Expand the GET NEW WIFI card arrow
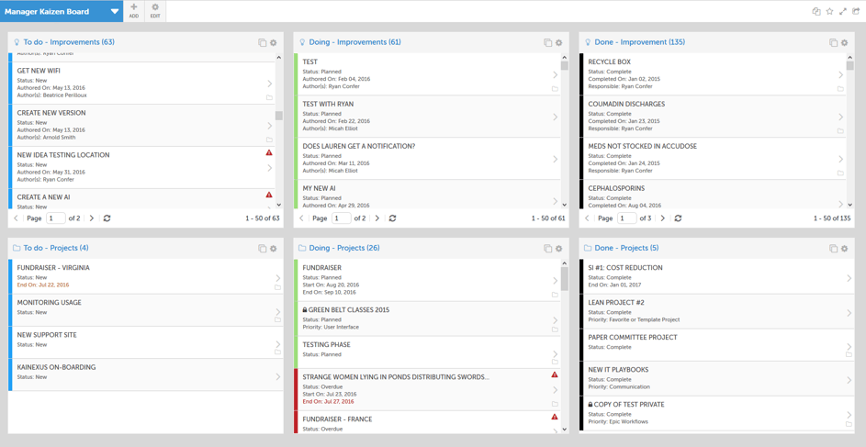 point(269,84)
